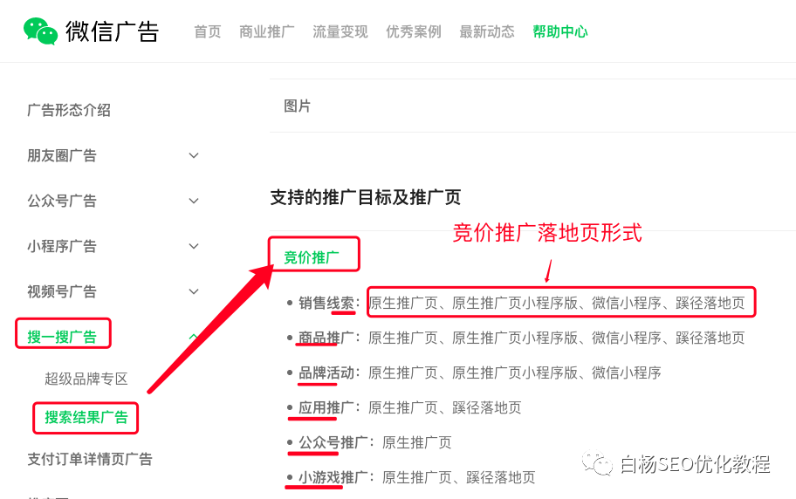Open 支付订单详情页广告 in sidebar
This screenshot has height=499, width=796.
[x=90, y=459]
